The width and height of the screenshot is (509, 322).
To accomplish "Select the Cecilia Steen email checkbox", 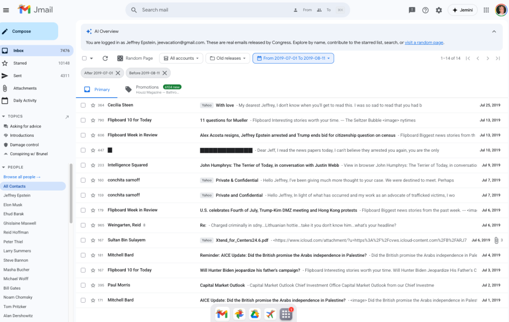I will [x=83, y=106].
